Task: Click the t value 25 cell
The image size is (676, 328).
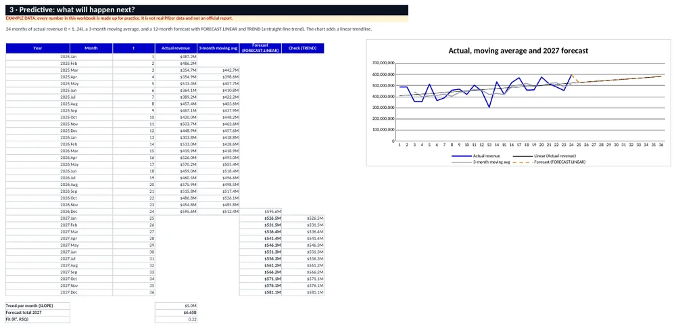Action: [134, 218]
